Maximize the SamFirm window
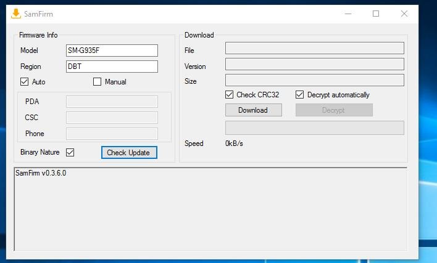Viewport: 437px width, 263px height. [376, 14]
